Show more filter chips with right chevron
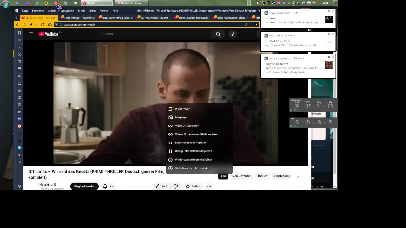The height and width of the screenshot is (228, 406). point(298,176)
